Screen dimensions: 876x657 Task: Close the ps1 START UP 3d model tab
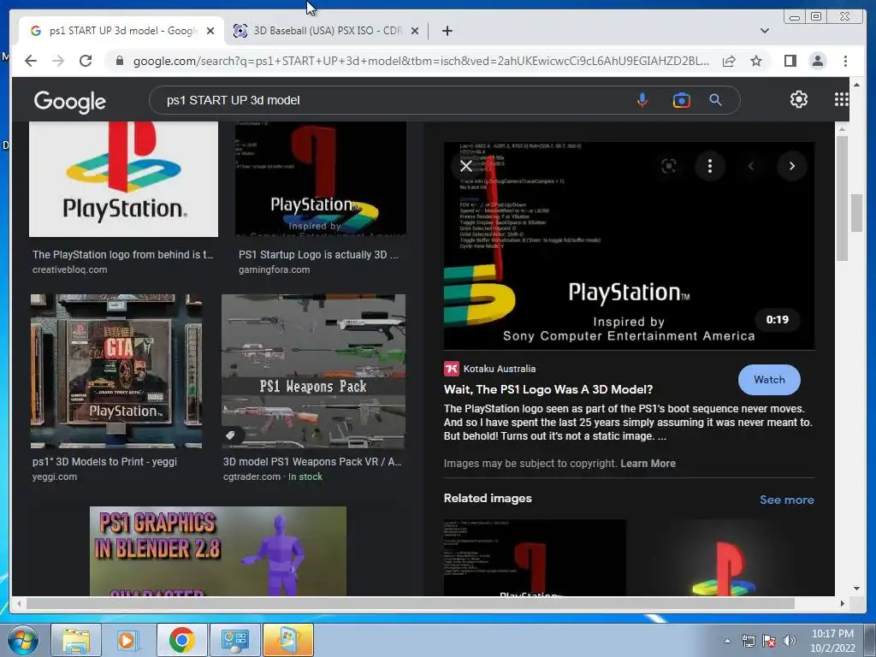coord(210,31)
